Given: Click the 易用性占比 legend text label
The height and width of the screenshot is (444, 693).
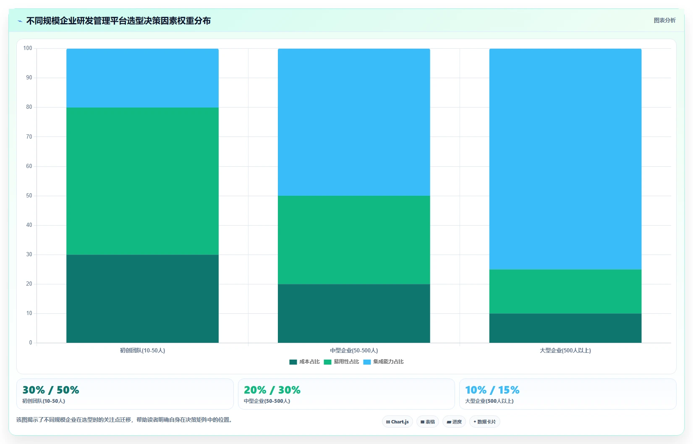Looking at the screenshot, I should 346,362.
